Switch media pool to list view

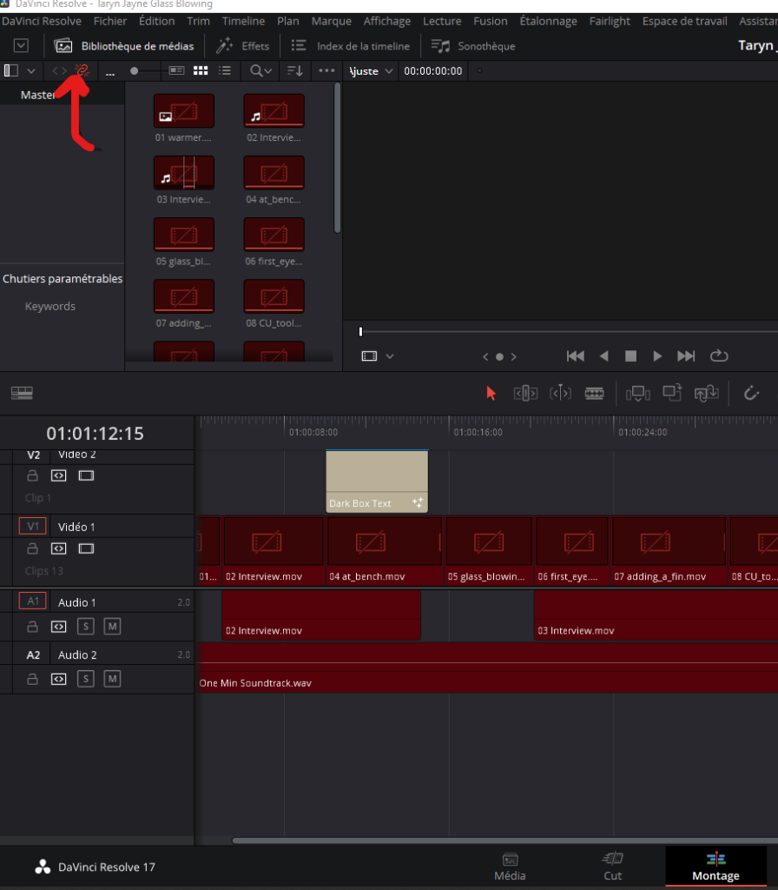225,70
